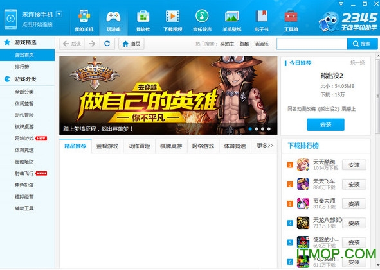Viewport: 380px width, 270px height.
Task: Click the blue 安装 button for 熊出没2
Action: 325,124
